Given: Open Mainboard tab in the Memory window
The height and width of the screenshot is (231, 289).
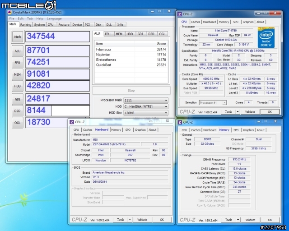Looking at the screenshot, I should tap(210, 130).
